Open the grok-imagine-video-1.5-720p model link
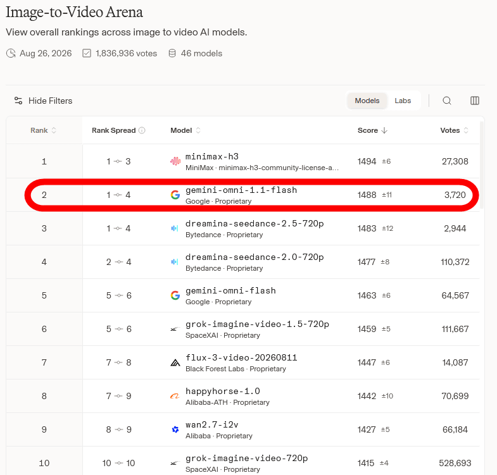Image resolution: width=497 pixels, height=475 pixels. tap(257, 324)
